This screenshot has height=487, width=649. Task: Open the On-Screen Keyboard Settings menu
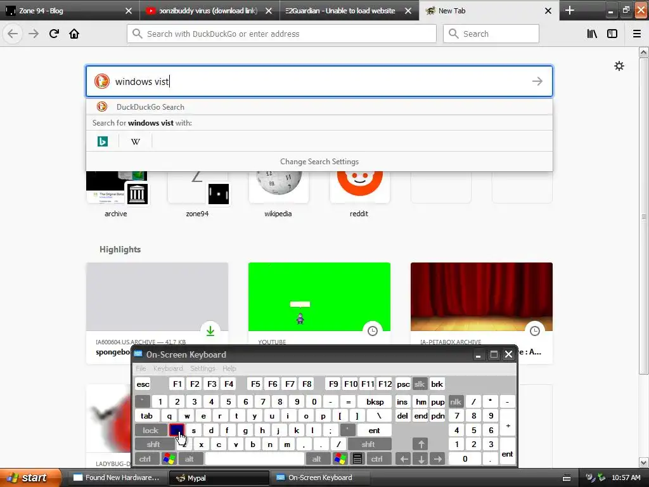pos(203,368)
